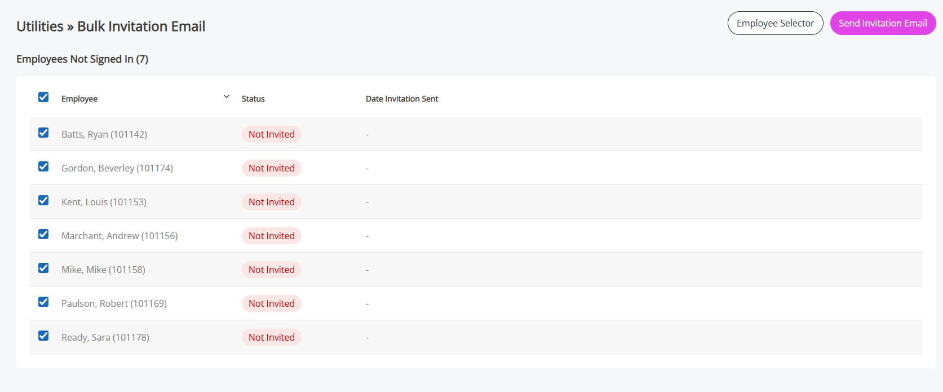
Task: Click the name Gordon, Beverley (101174)
Action: [x=117, y=168]
